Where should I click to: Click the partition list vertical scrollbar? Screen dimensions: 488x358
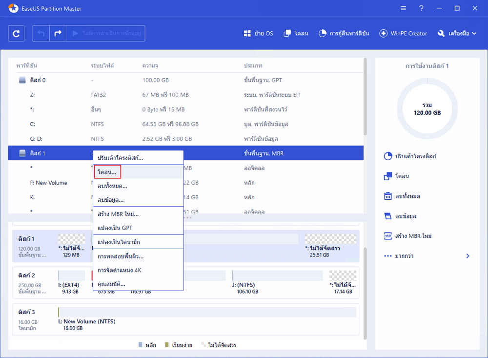coord(365,97)
